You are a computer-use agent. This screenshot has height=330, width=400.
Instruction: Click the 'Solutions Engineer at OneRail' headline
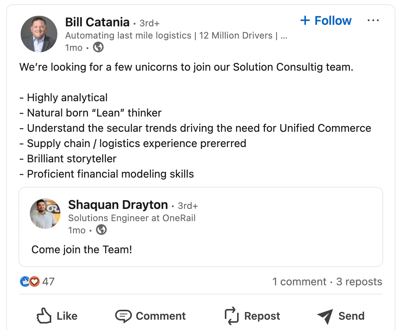132,218
